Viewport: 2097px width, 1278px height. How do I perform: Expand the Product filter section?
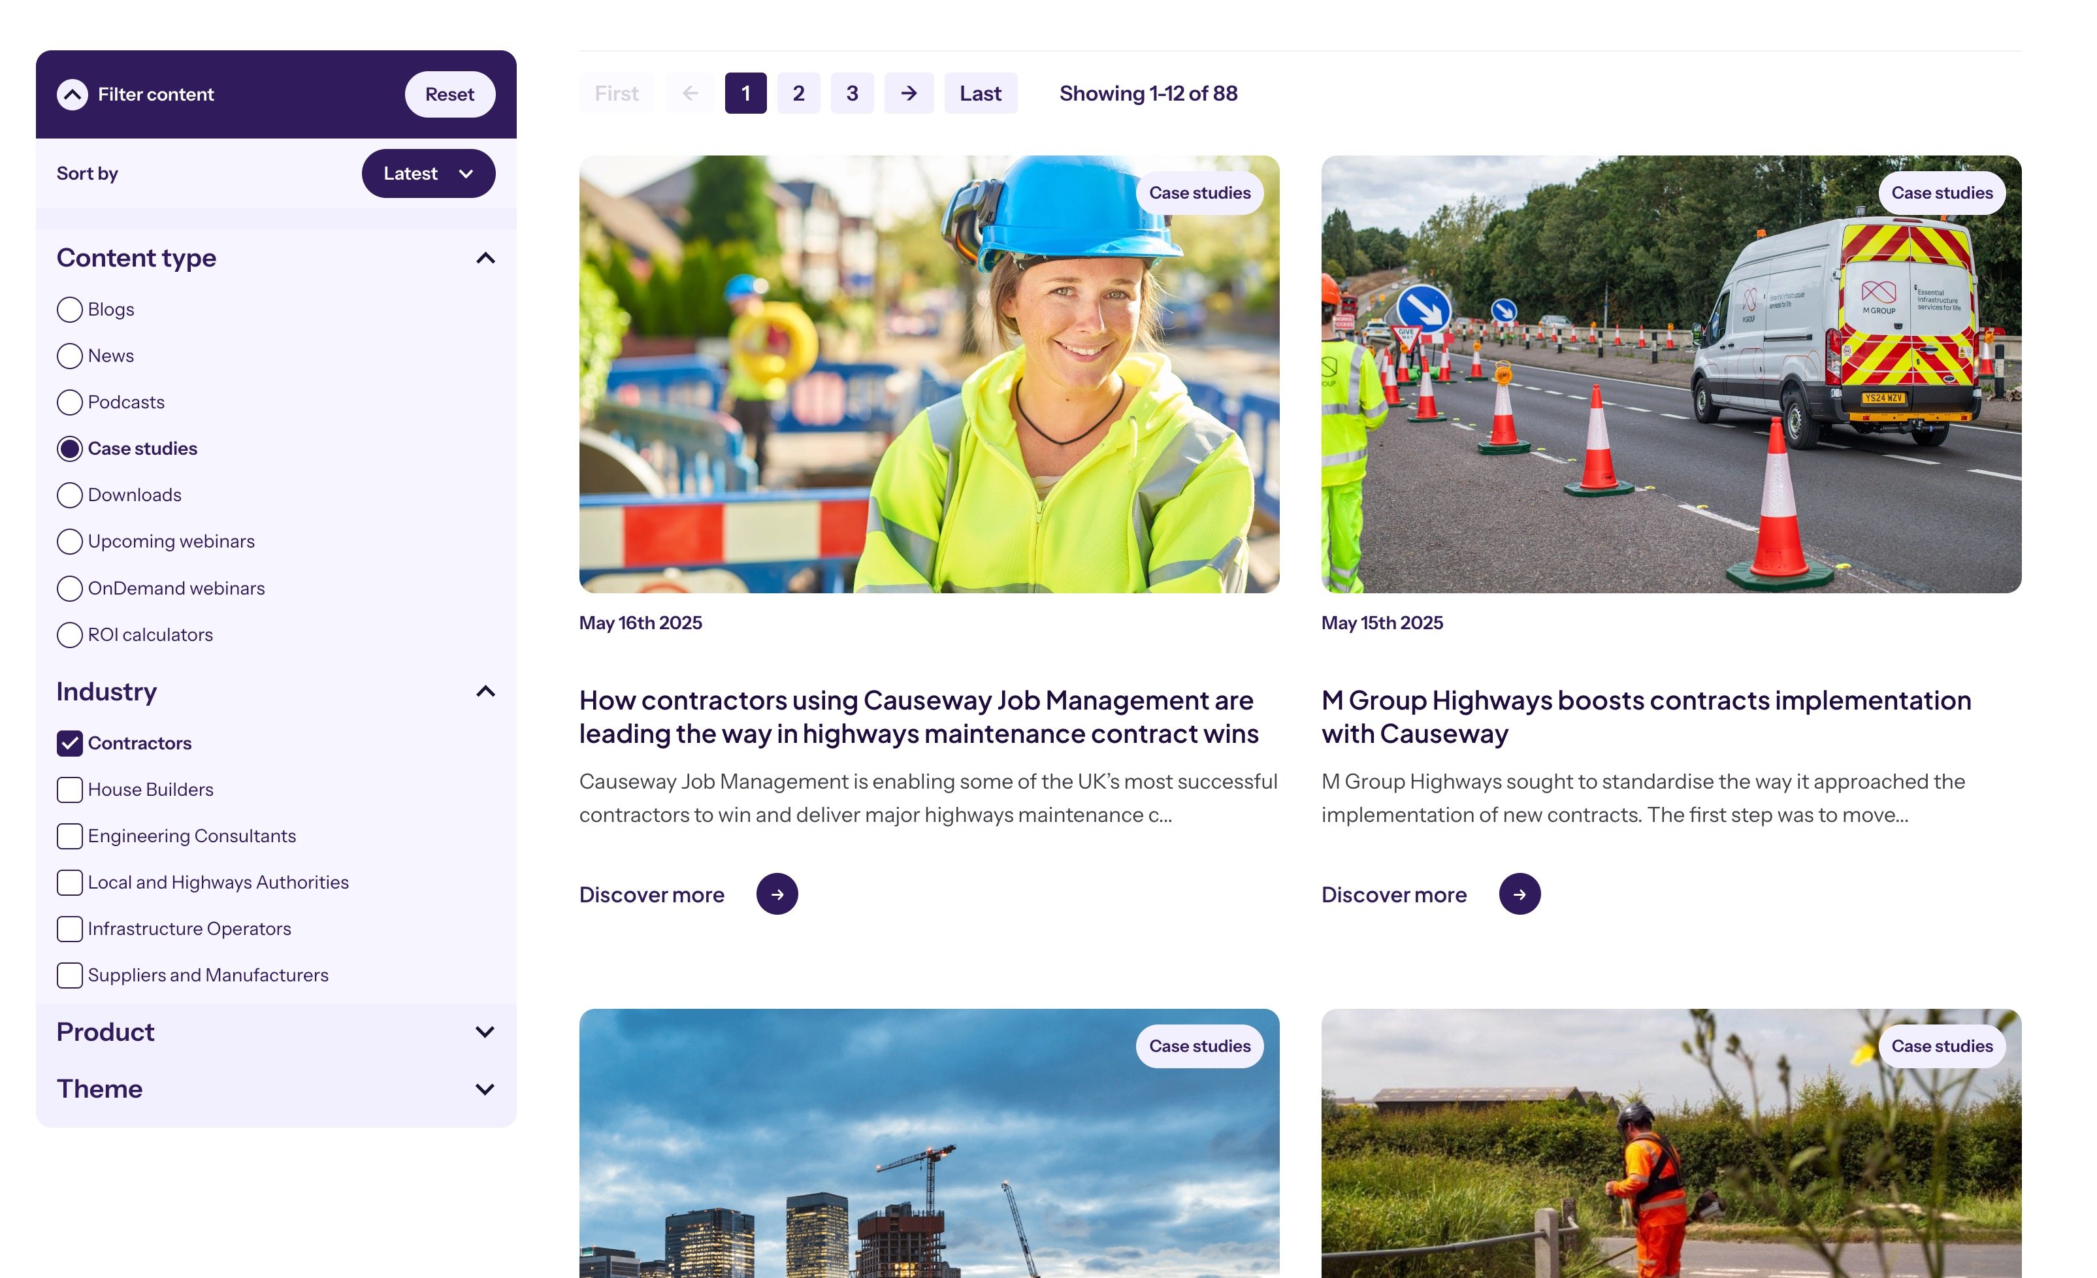[x=486, y=1031]
